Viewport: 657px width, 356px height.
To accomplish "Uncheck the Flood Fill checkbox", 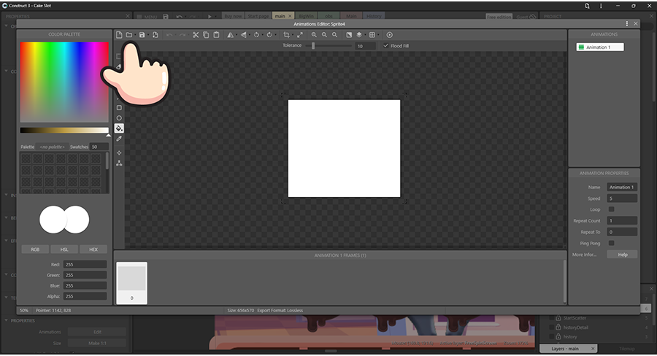I will click(385, 46).
